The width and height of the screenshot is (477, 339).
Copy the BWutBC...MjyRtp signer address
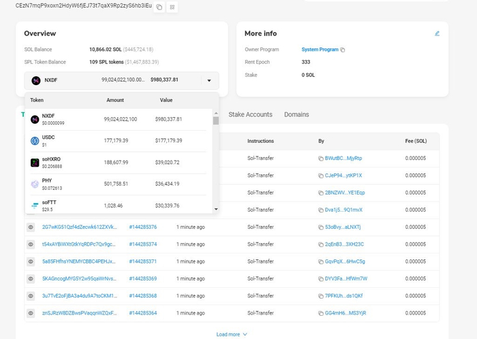pyautogui.click(x=321, y=158)
